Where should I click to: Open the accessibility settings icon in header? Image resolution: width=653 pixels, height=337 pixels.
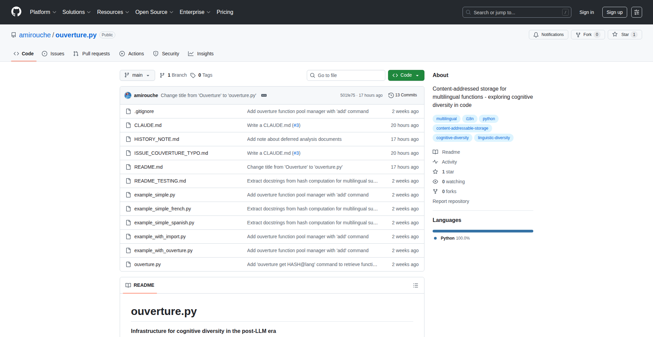(x=636, y=12)
